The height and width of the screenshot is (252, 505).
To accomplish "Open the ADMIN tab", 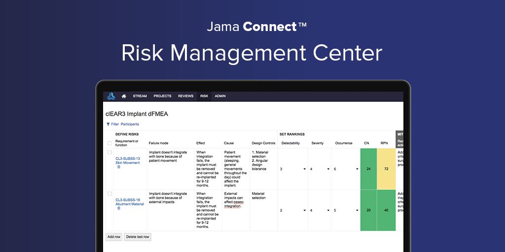I will pos(220,96).
